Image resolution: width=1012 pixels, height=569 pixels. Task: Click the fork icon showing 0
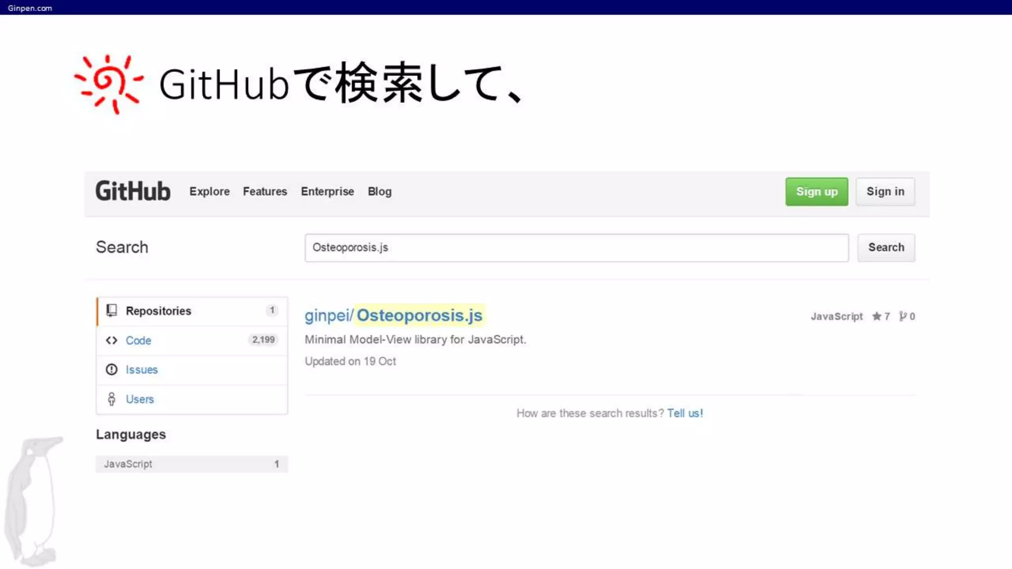point(903,317)
